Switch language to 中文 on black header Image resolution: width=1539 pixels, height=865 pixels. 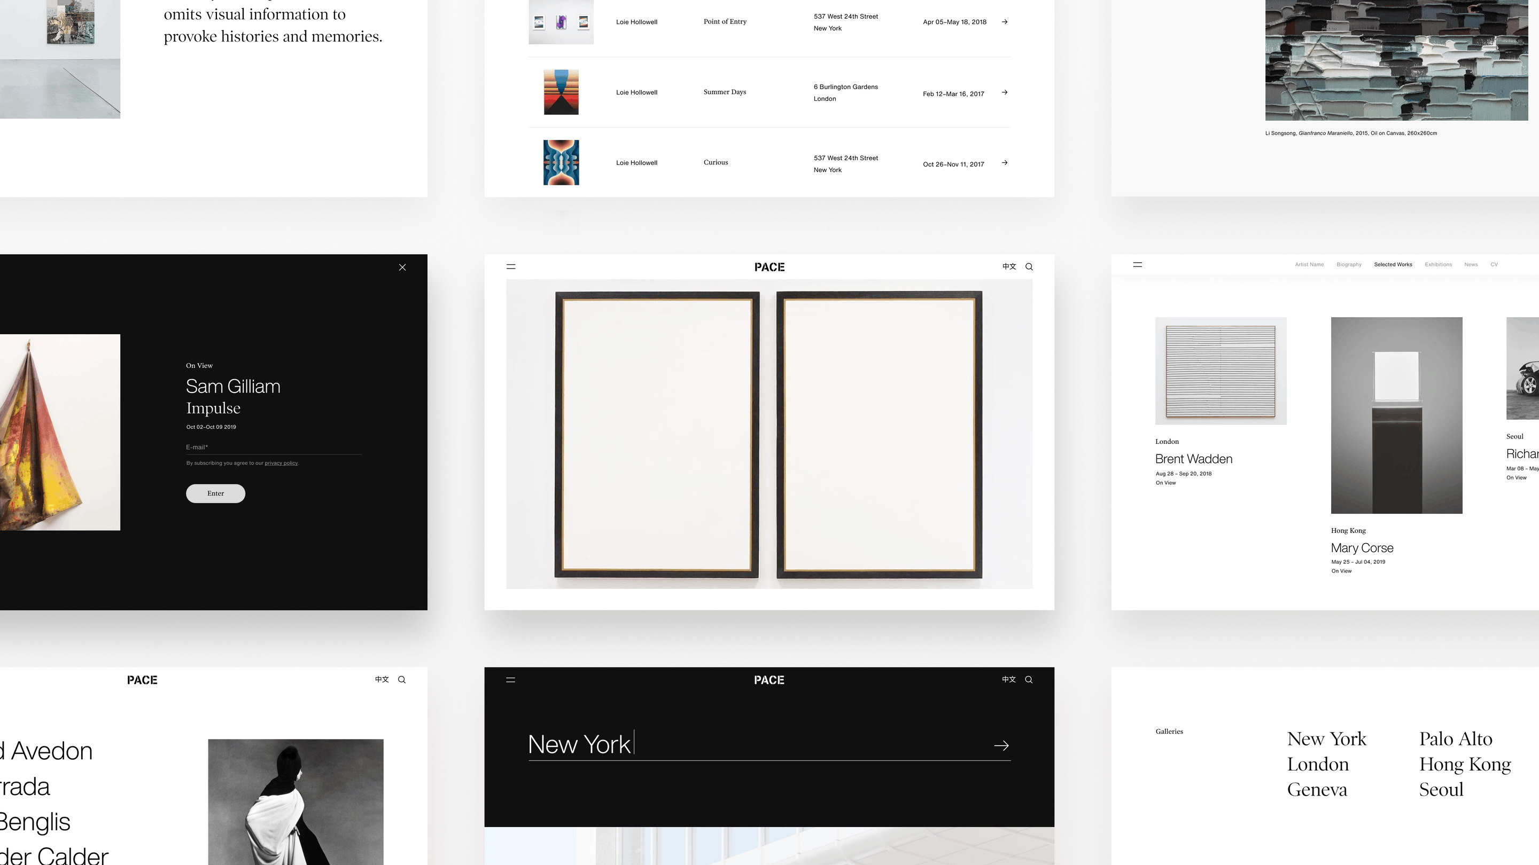1008,679
